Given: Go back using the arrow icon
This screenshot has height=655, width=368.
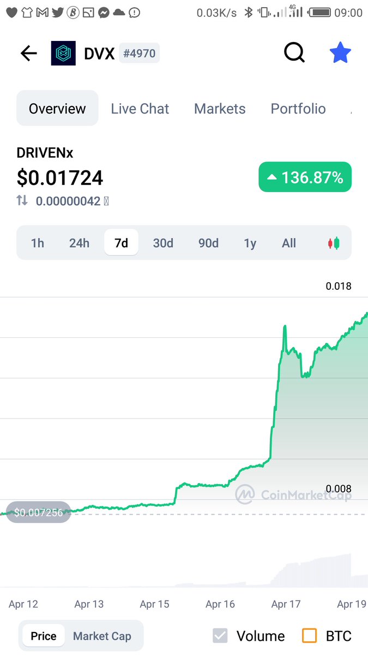Looking at the screenshot, I should [x=28, y=53].
